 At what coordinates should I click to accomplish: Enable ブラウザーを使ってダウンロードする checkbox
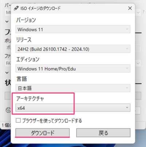coord(18,121)
